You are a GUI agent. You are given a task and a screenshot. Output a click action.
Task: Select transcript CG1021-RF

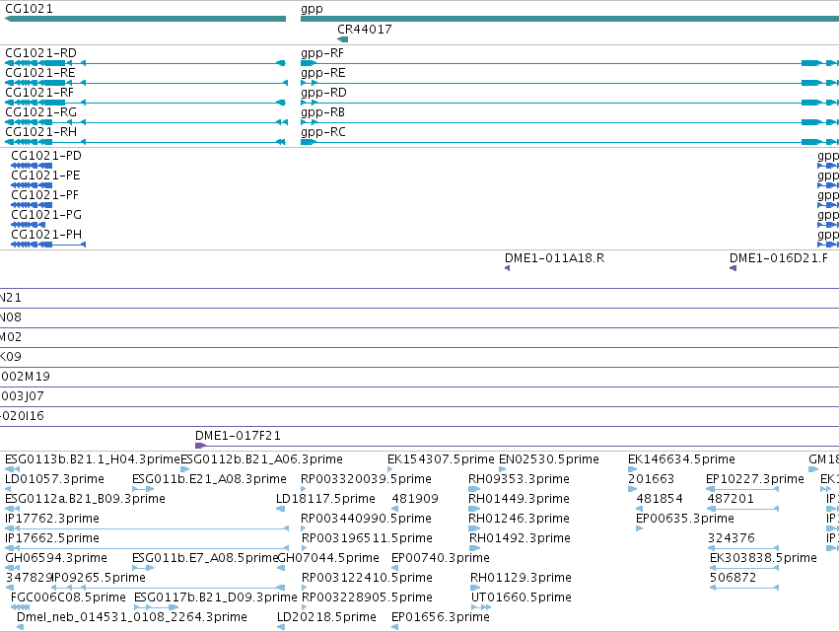pyautogui.click(x=39, y=93)
